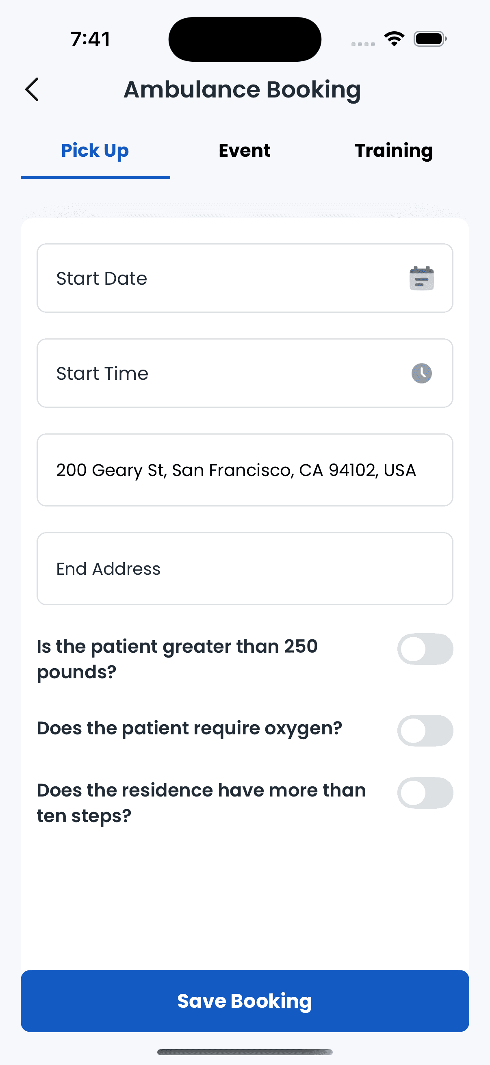Enable the patient requires oxygen switch
The image size is (490, 1065).
click(x=425, y=731)
